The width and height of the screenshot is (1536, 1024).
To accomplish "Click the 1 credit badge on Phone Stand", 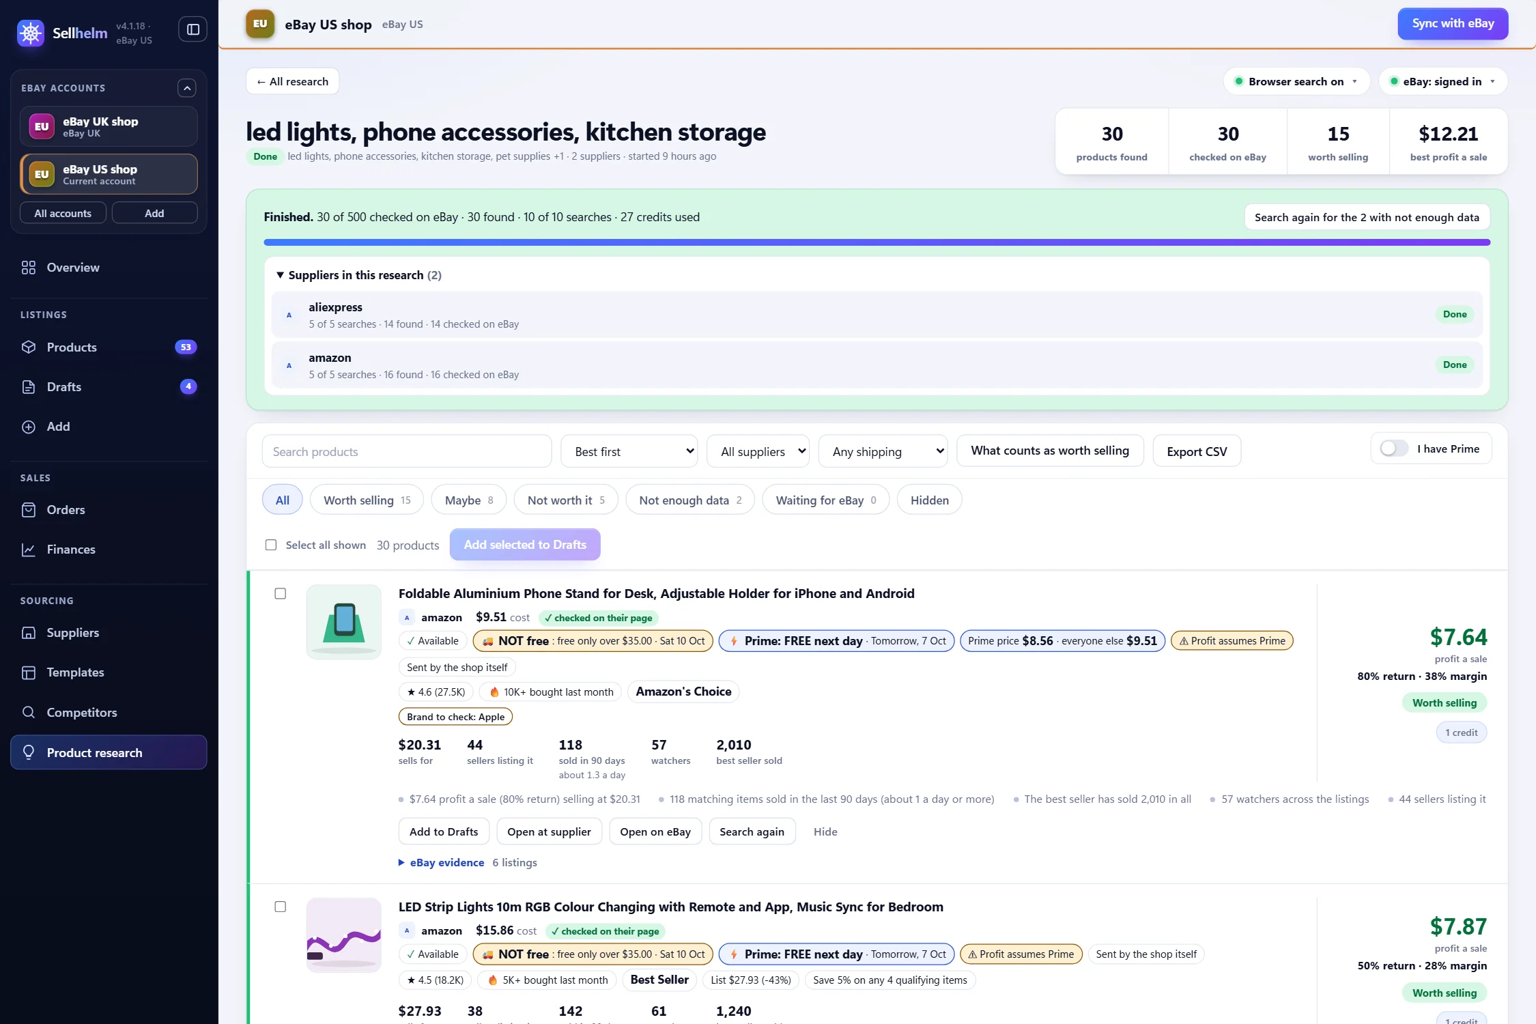I will click(x=1461, y=733).
